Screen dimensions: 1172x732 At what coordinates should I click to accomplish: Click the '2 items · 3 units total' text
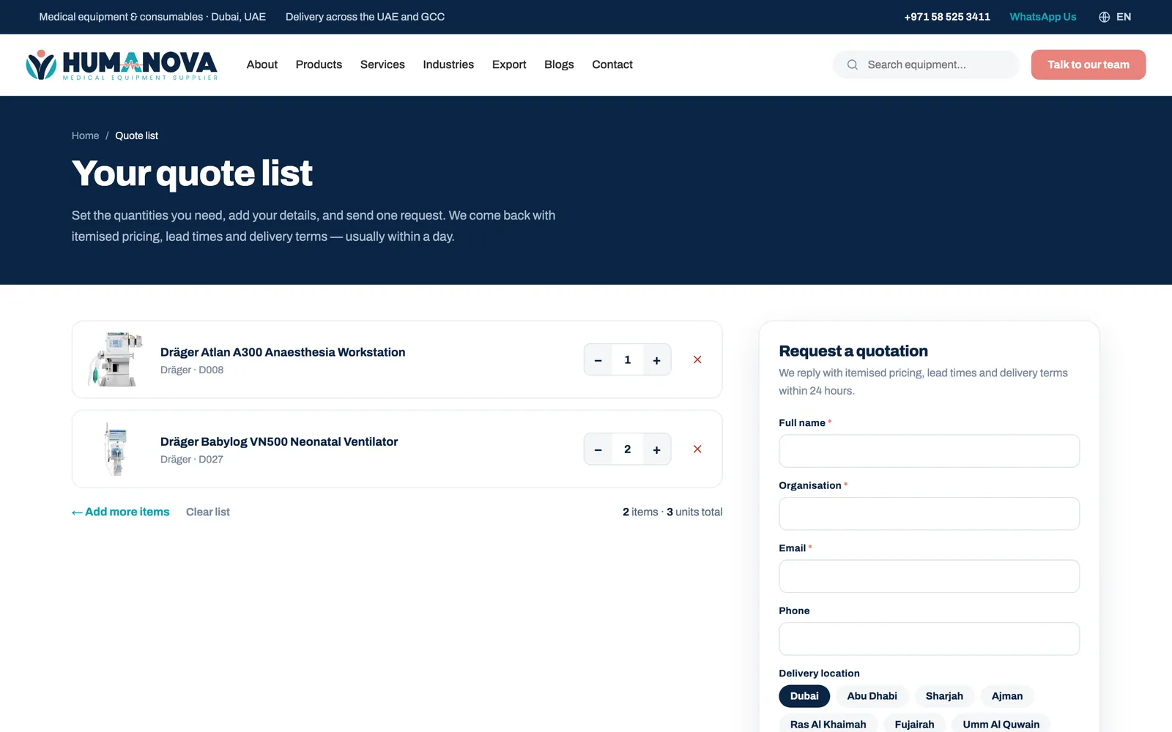pos(672,512)
